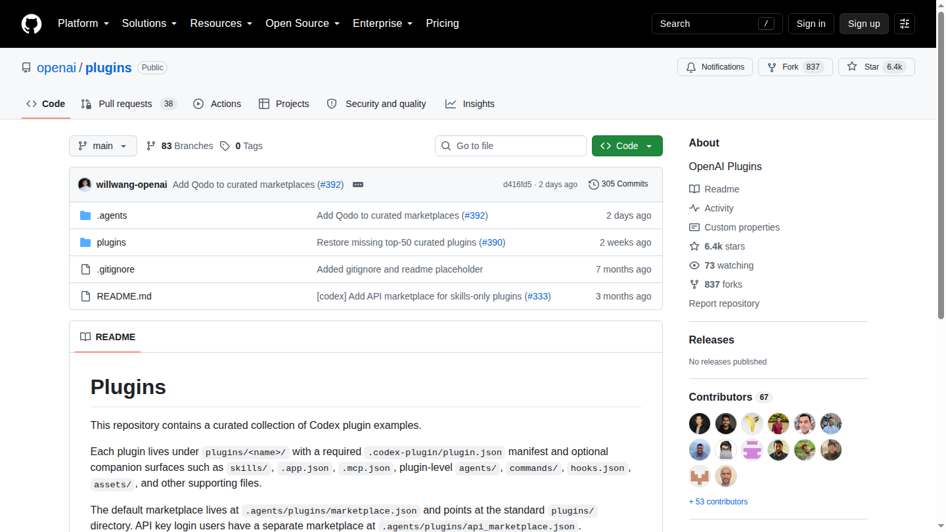
Task: Click the book icon next to Readme
Action: click(x=694, y=189)
